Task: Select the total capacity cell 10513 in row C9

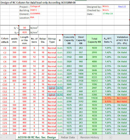Action: pos(94,81)
